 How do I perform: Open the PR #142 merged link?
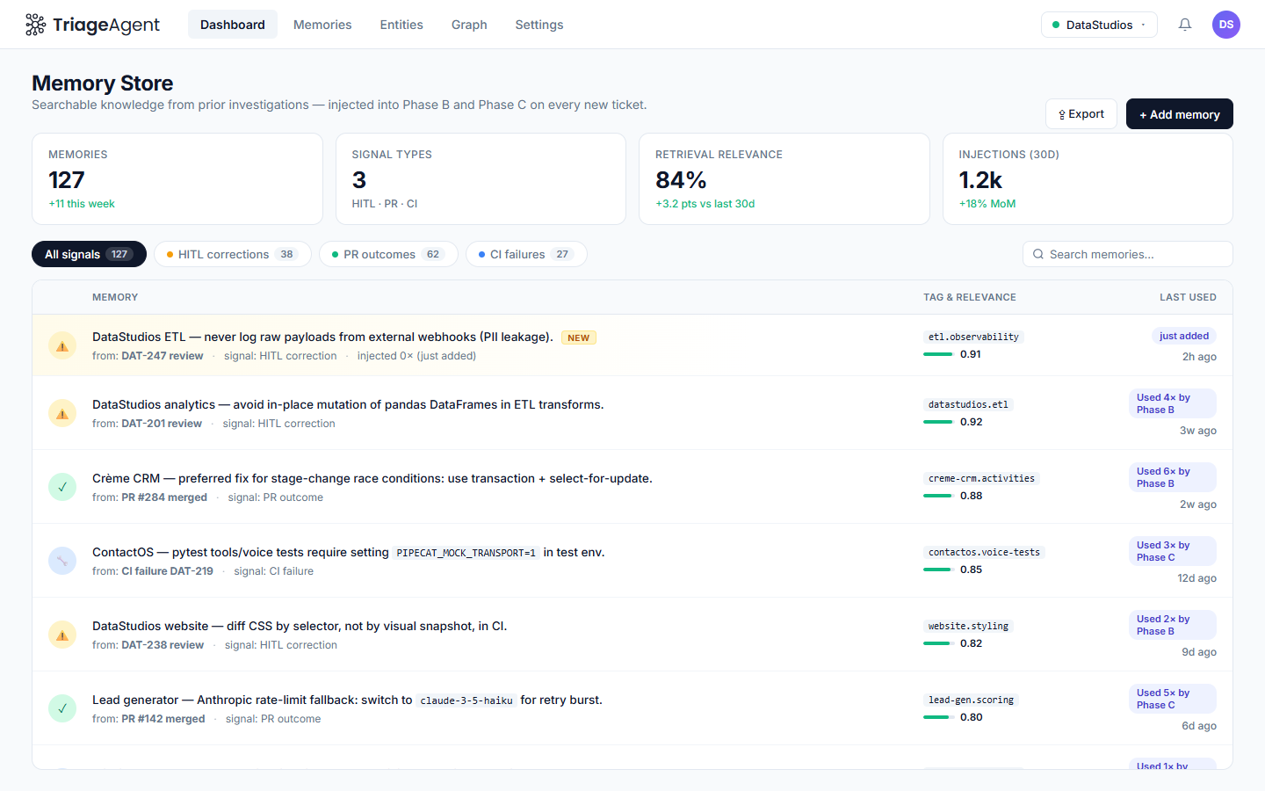click(x=163, y=719)
